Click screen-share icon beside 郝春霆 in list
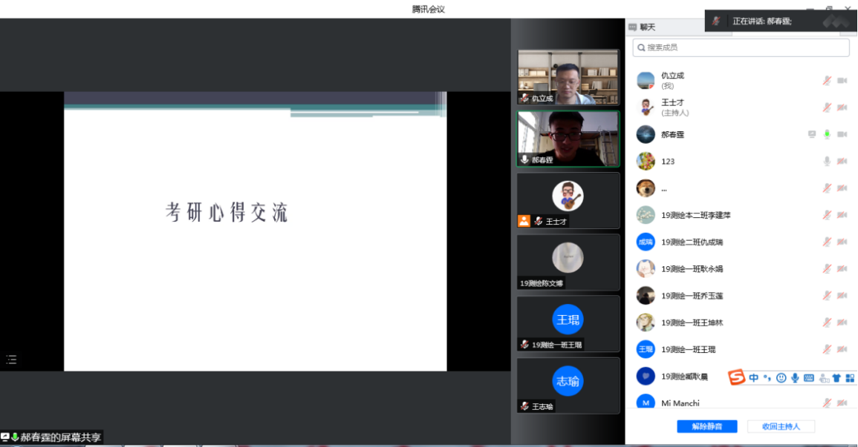The width and height of the screenshot is (858, 447). (x=812, y=134)
